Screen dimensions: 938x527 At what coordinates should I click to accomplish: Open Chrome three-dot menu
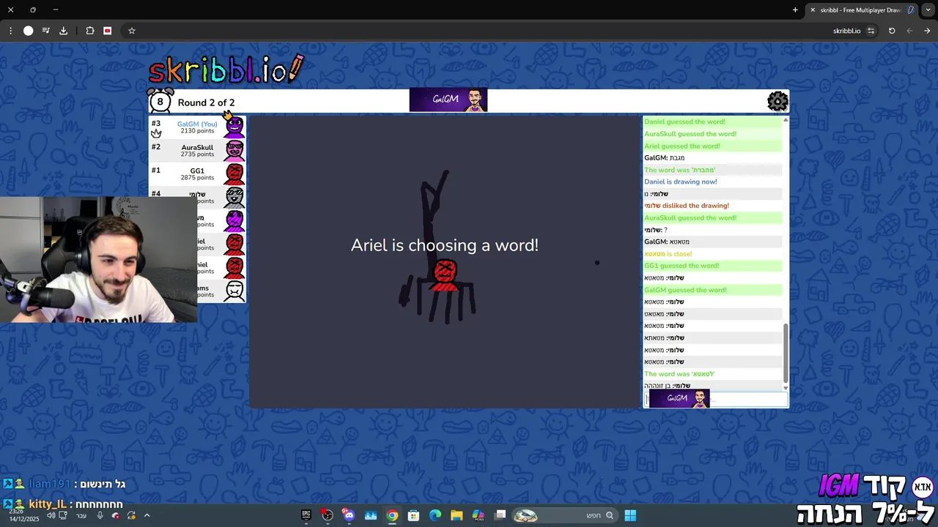pyautogui.click(x=10, y=31)
